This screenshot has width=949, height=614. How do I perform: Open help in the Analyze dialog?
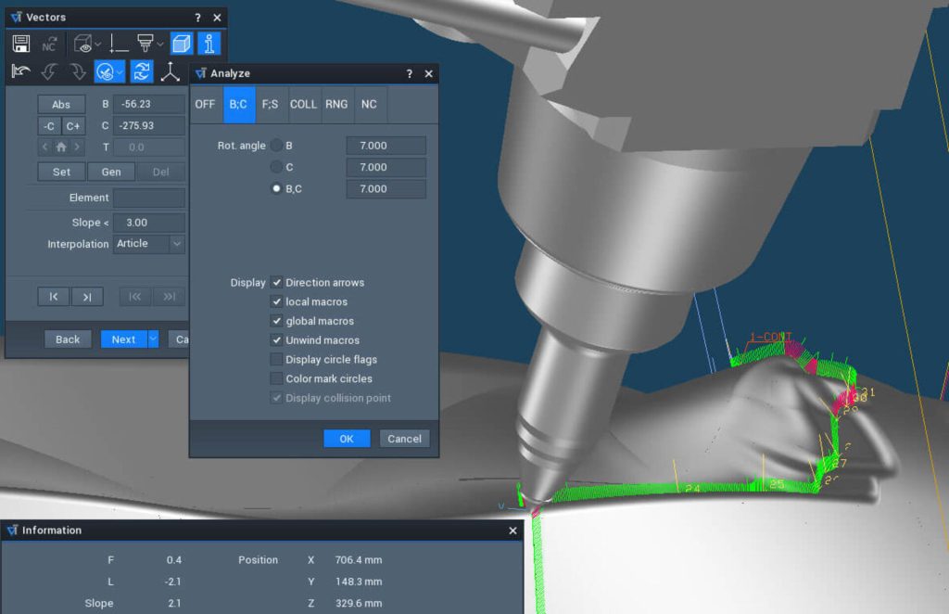[410, 74]
